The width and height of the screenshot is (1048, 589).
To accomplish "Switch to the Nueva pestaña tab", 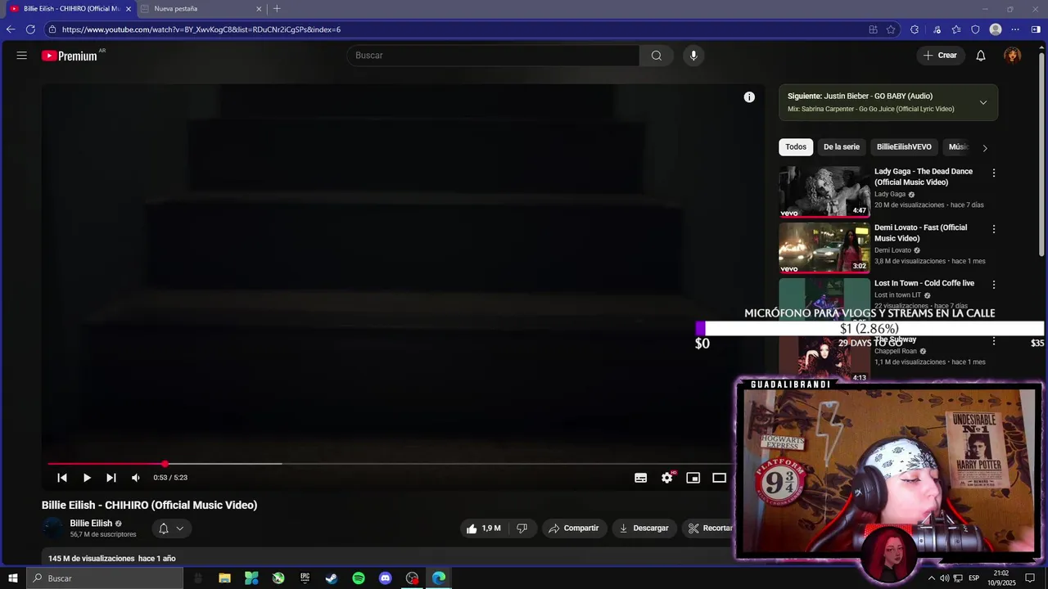I will 201,9.
